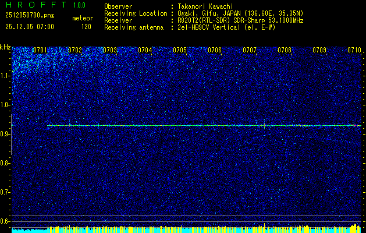Click the 0706 time marker
Image resolution: width=366 pixels, height=233 pixels.
215,50
